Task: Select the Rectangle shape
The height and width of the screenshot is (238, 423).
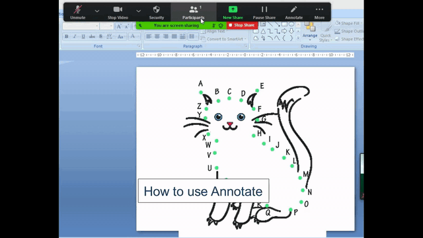Action: [x=284, y=24]
